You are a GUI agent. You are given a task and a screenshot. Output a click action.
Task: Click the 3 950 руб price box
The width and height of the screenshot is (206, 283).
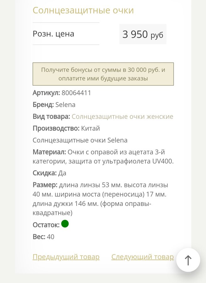pyautogui.click(x=143, y=34)
